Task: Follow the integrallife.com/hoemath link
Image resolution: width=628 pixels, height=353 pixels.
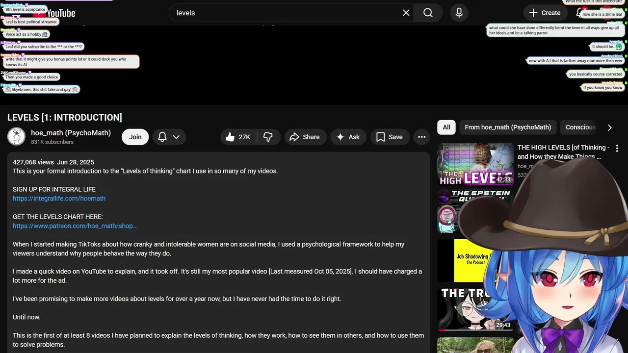Action: click(x=59, y=199)
